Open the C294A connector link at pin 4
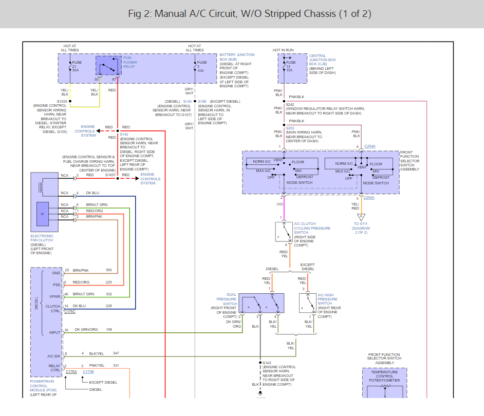 370,146
